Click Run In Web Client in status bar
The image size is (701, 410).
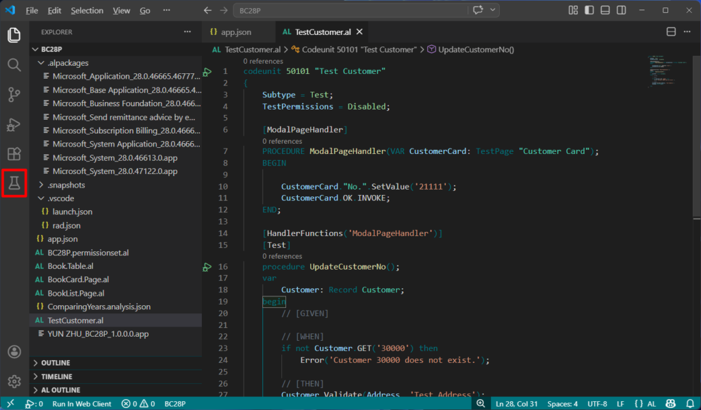coord(81,404)
